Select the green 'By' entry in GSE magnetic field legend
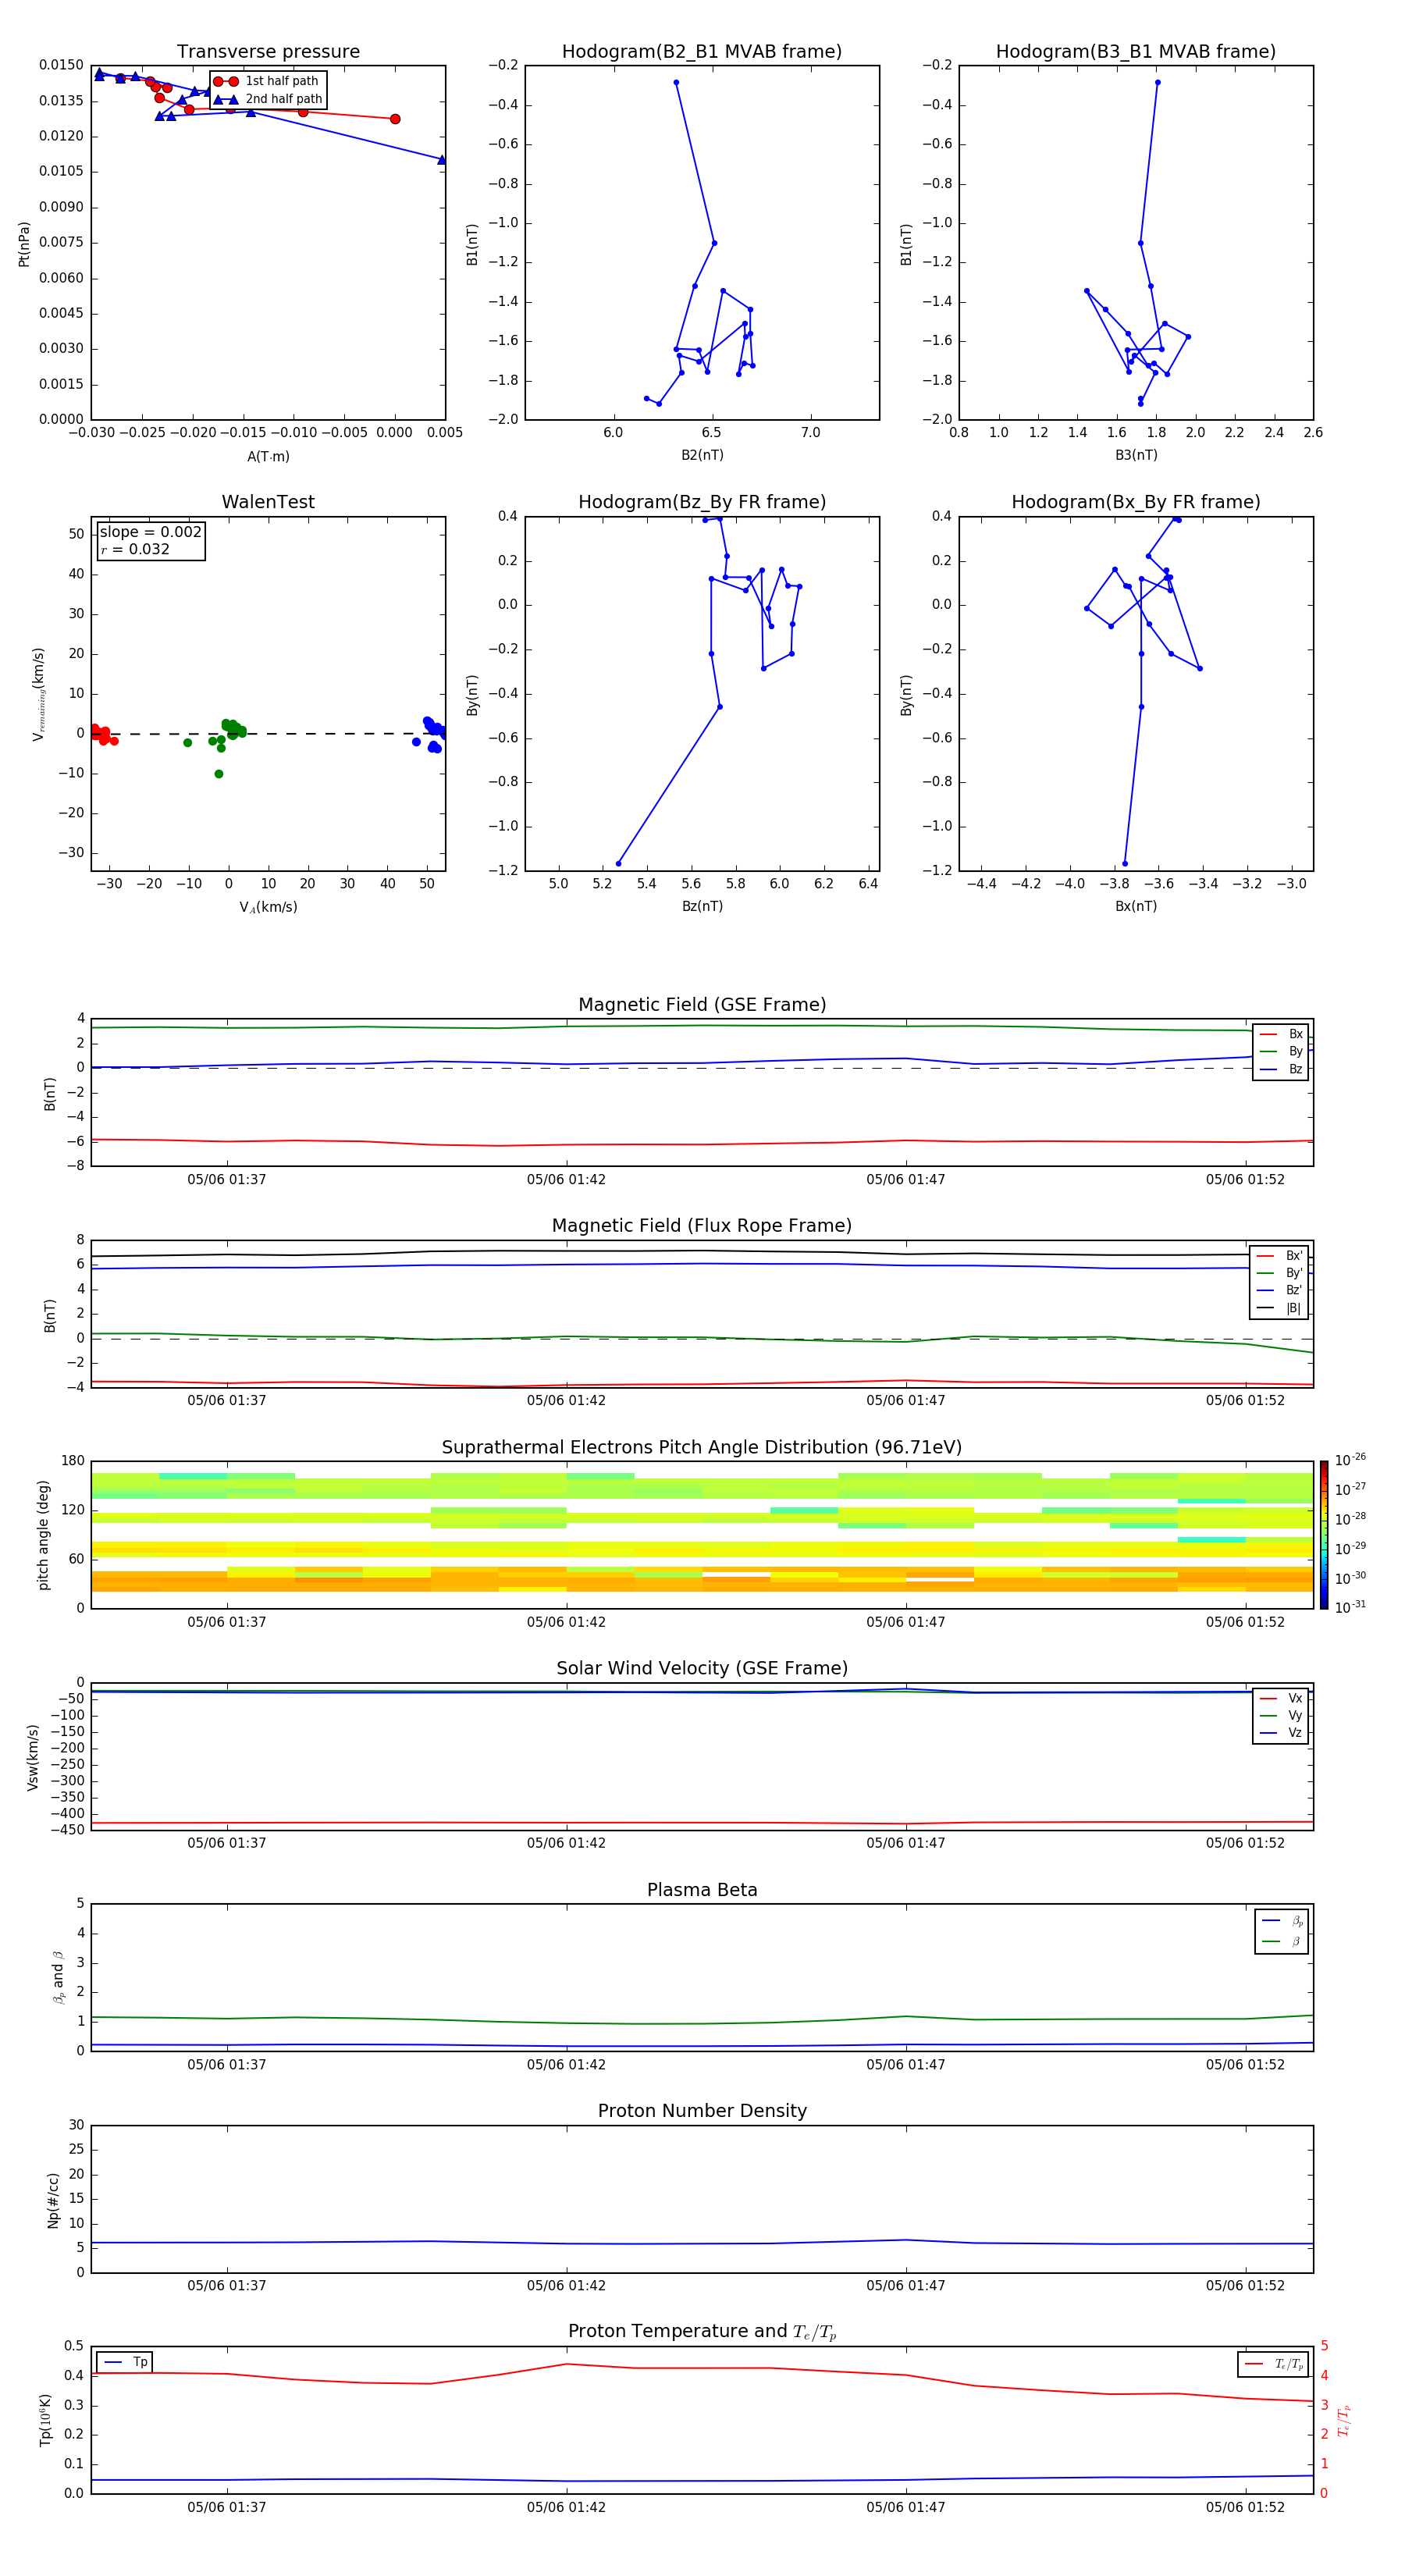Viewport: 1405px width, 2576px height. point(1281,1052)
